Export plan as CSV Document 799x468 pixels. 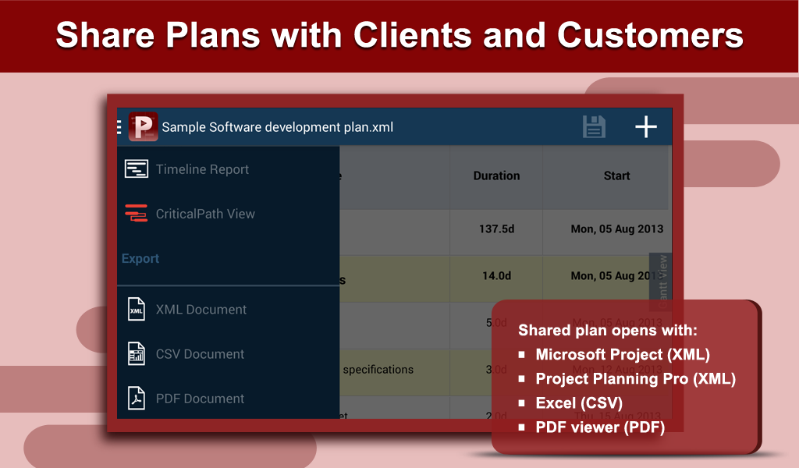201,354
